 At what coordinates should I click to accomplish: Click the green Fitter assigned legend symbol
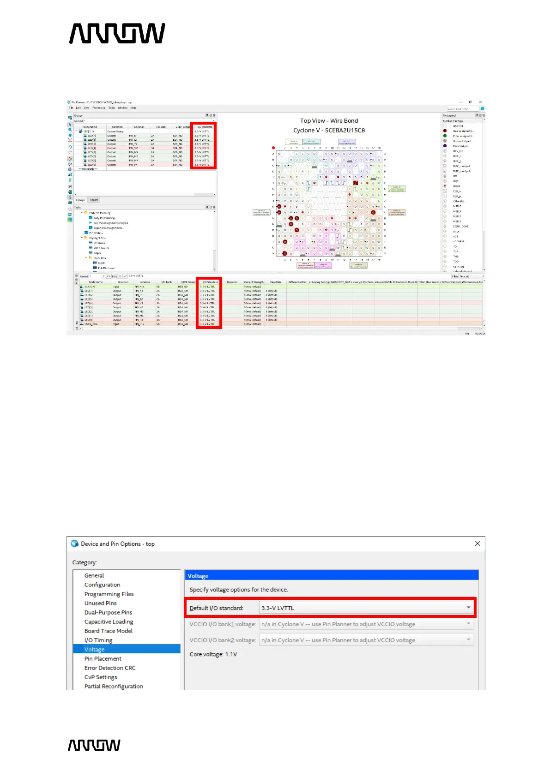(x=445, y=136)
